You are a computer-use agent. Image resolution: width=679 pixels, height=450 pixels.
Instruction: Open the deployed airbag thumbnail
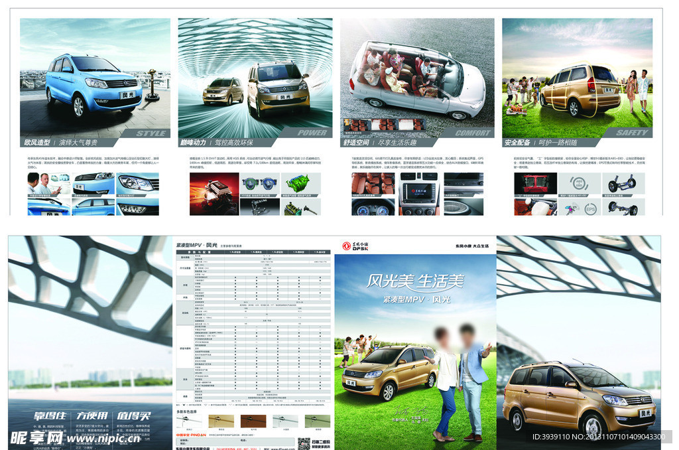pos(535,207)
